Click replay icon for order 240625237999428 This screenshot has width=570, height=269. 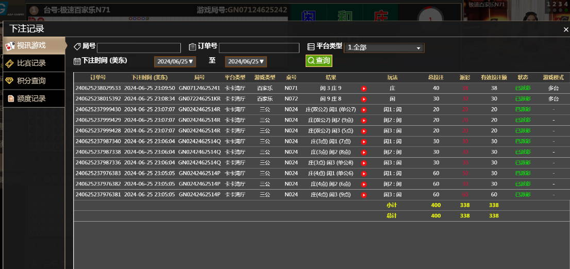pyautogui.click(x=364, y=131)
